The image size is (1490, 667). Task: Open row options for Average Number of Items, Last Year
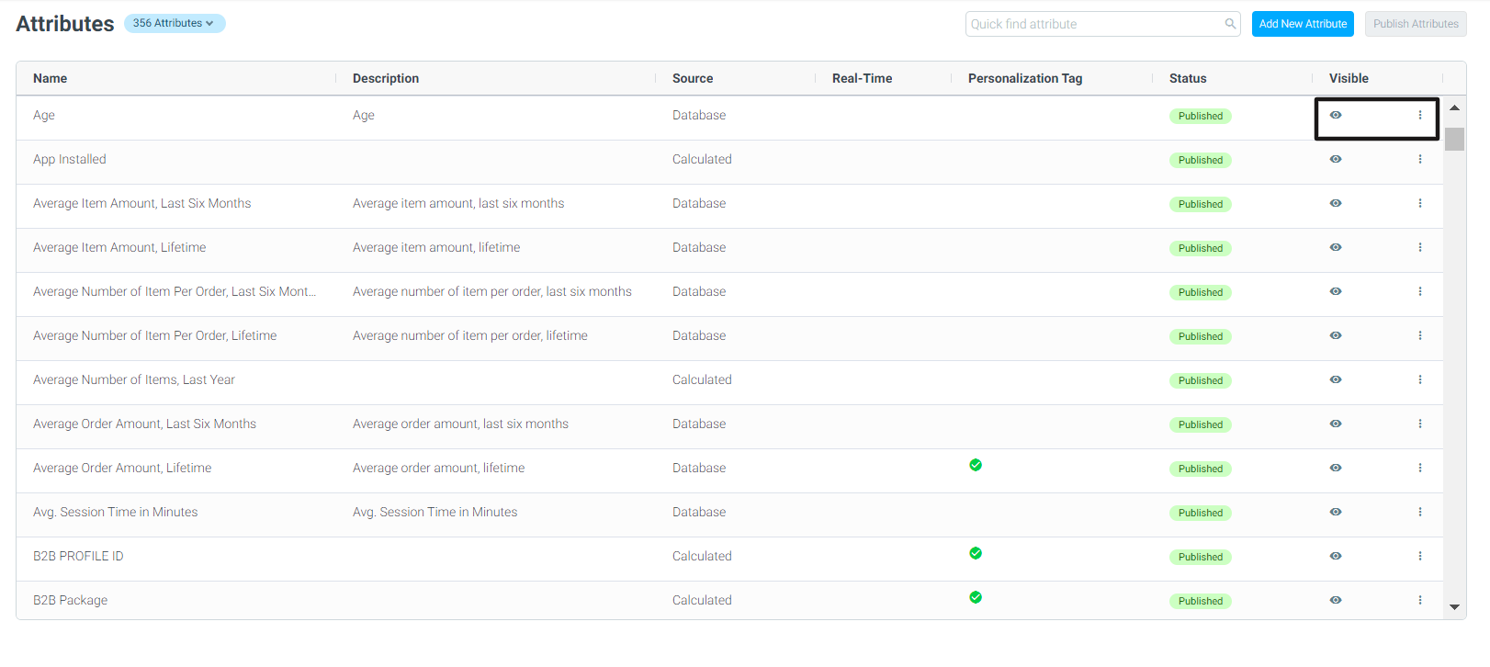1419,379
